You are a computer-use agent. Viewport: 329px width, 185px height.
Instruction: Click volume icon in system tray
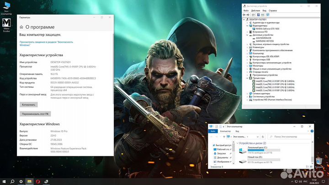pyautogui.click(x=300, y=181)
